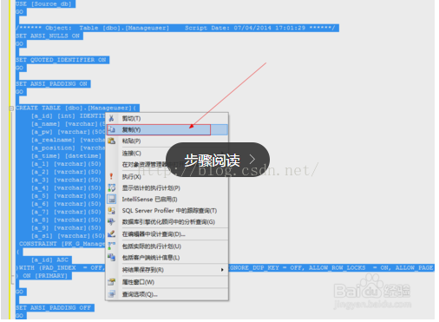Screen dimensions: 439x322
Task: Click the scissors Cut icon in context menu
Action: point(111,118)
